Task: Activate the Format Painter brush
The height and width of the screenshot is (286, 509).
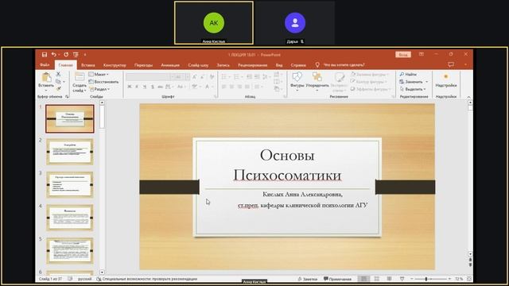Action: (x=58, y=88)
